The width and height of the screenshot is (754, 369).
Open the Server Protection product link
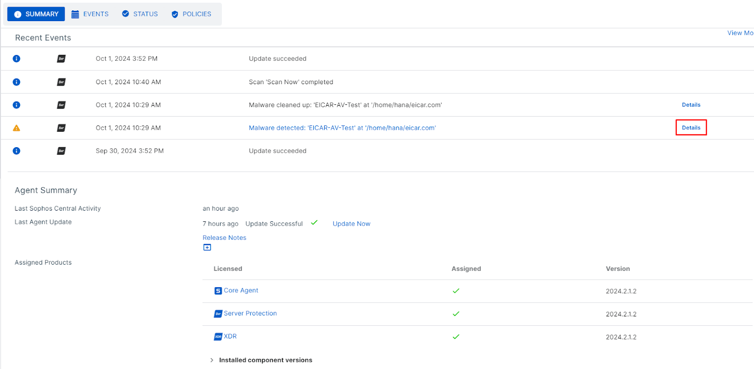coord(250,314)
